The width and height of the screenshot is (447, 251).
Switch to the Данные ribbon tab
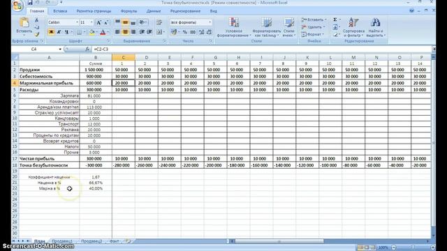pos(154,11)
